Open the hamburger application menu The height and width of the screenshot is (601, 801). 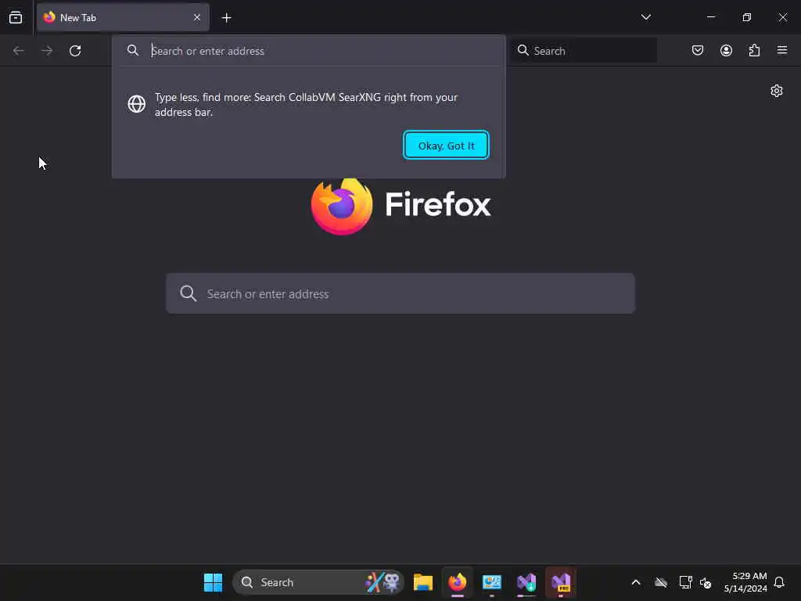pos(782,50)
